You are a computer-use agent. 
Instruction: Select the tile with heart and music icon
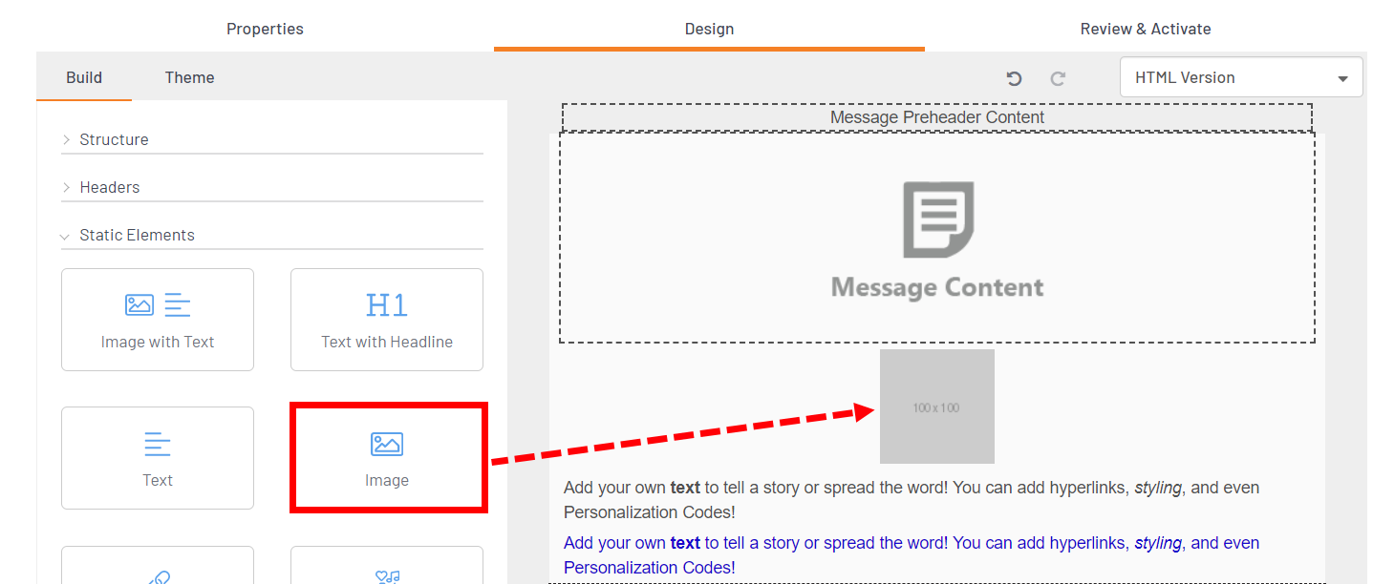click(x=387, y=568)
